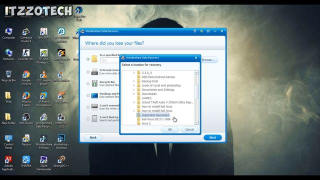Open Google Chrome desktop shortcut

coord(26,78)
